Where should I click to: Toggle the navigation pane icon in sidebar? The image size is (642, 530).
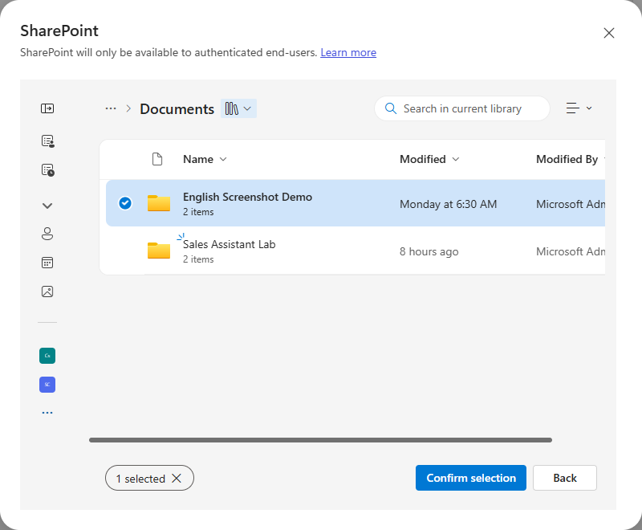click(x=47, y=108)
